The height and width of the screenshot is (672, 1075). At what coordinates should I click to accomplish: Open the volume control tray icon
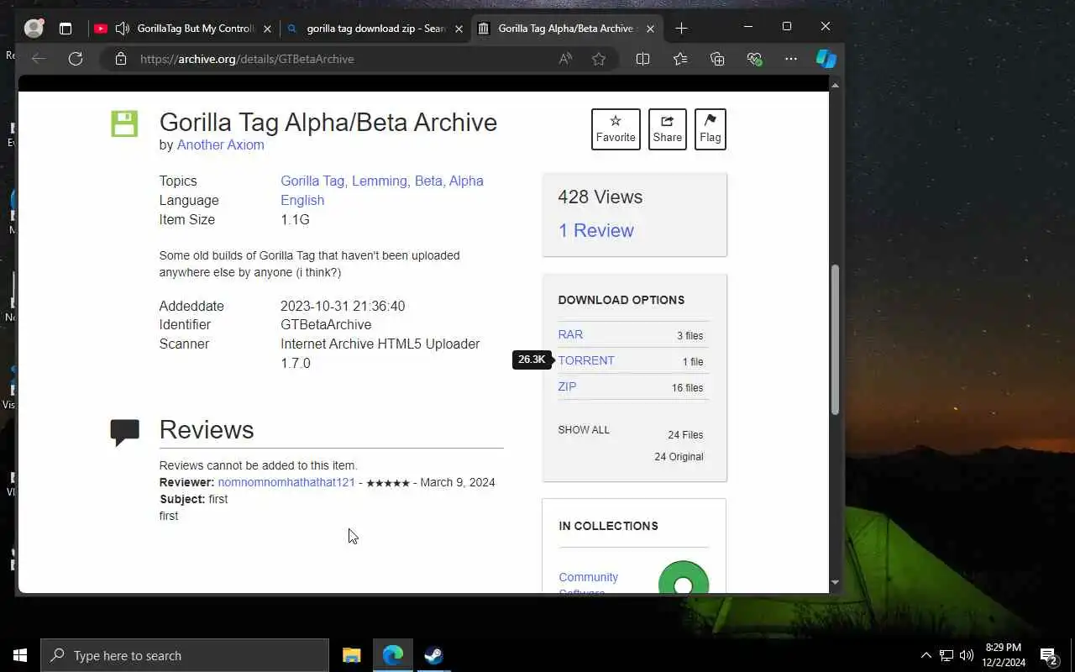click(967, 655)
